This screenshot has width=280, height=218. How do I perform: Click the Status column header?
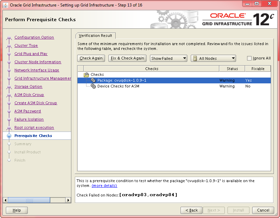pos(232,69)
